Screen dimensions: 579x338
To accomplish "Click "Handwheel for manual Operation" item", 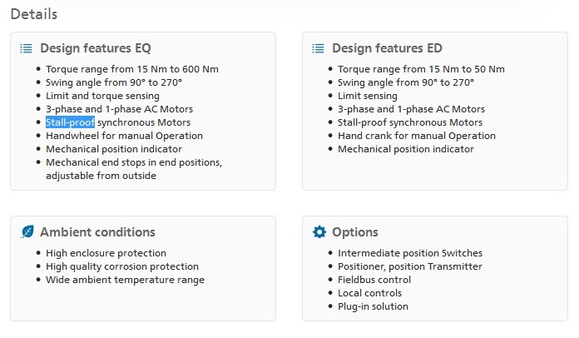I will click(x=124, y=136).
